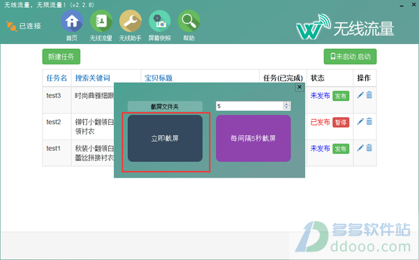The height and width of the screenshot is (260, 419).
Task: Sort by the 任务名 column header
Action: coord(57,78)
